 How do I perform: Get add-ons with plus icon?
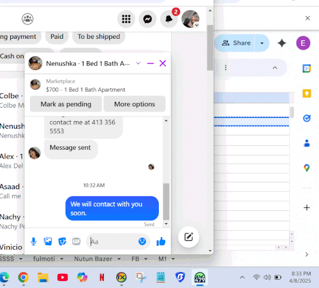(307, 208)
